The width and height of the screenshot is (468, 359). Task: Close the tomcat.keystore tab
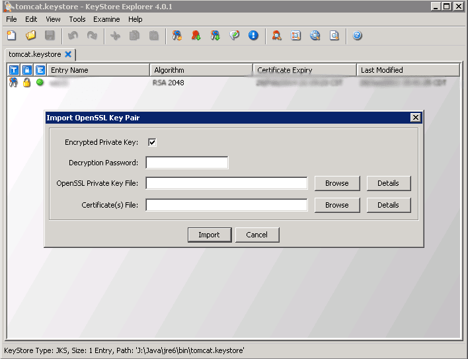tap(68, 54)
